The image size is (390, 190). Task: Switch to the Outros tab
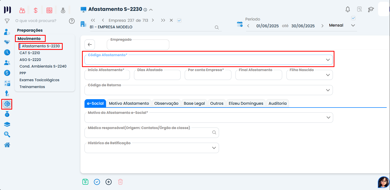[x=217, y=103]
